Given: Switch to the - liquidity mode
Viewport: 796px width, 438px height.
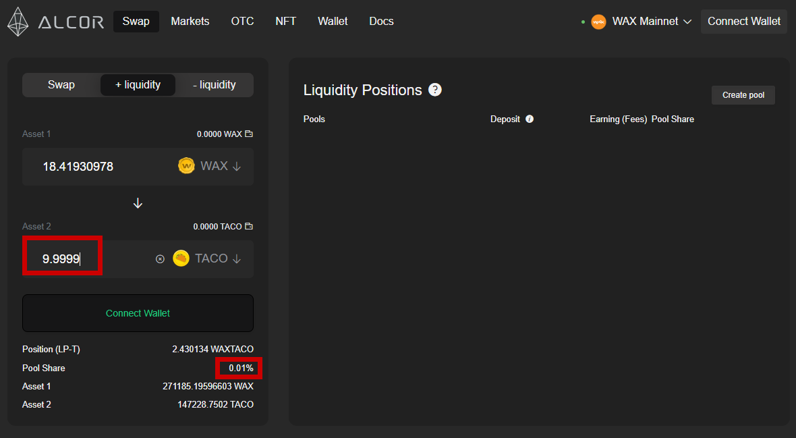Looking at the screenshot, I should pos(215,85).
